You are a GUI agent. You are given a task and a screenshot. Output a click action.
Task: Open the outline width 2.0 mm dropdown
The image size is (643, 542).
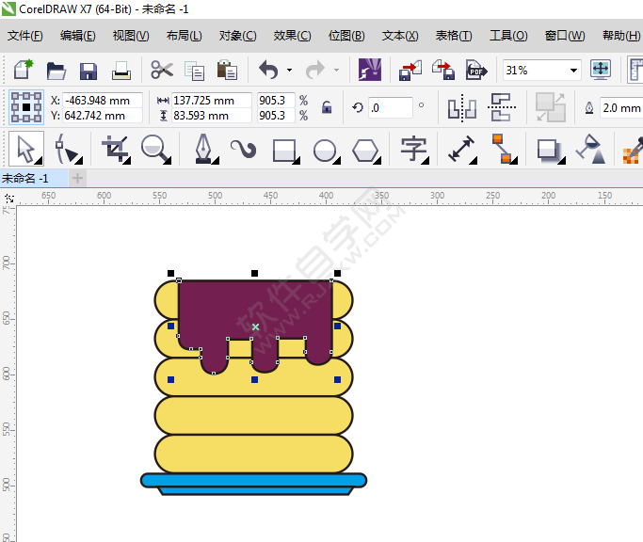(621, 108)
